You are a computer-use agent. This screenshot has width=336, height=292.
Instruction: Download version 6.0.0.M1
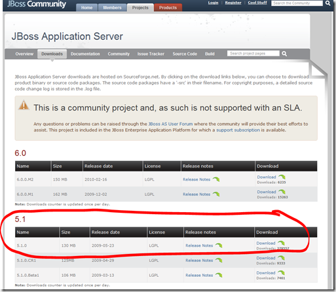[267, 192]
